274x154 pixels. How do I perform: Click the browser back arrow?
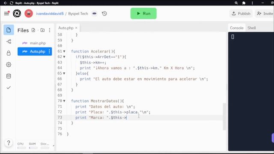(6, 3)
